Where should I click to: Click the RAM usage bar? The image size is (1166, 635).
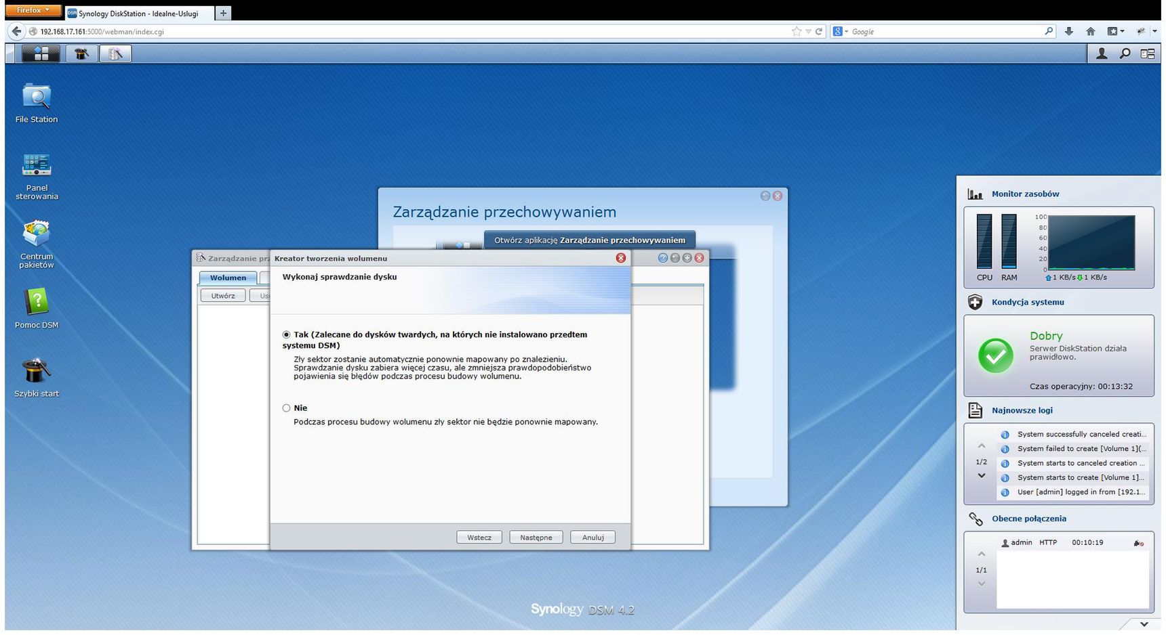[1009, 241]
